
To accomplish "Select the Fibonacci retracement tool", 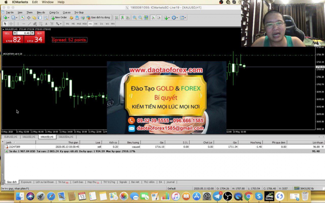I will [41, 24].
